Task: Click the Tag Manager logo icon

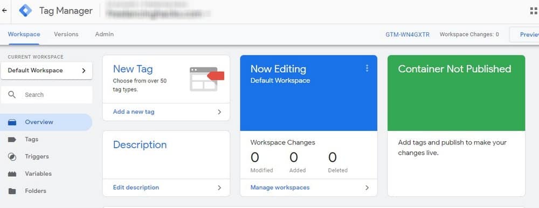Action: pyautogui.click(x=25, y=11)
